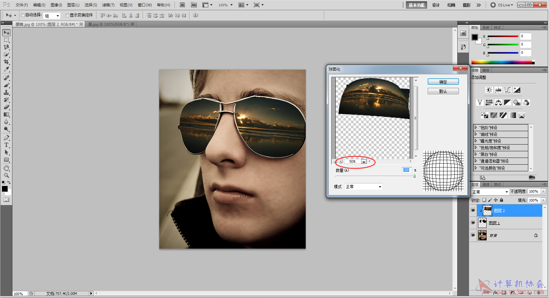Open layer fill 100% flyout arrow
The image size is (549, 298).
(x=544, y=200)
